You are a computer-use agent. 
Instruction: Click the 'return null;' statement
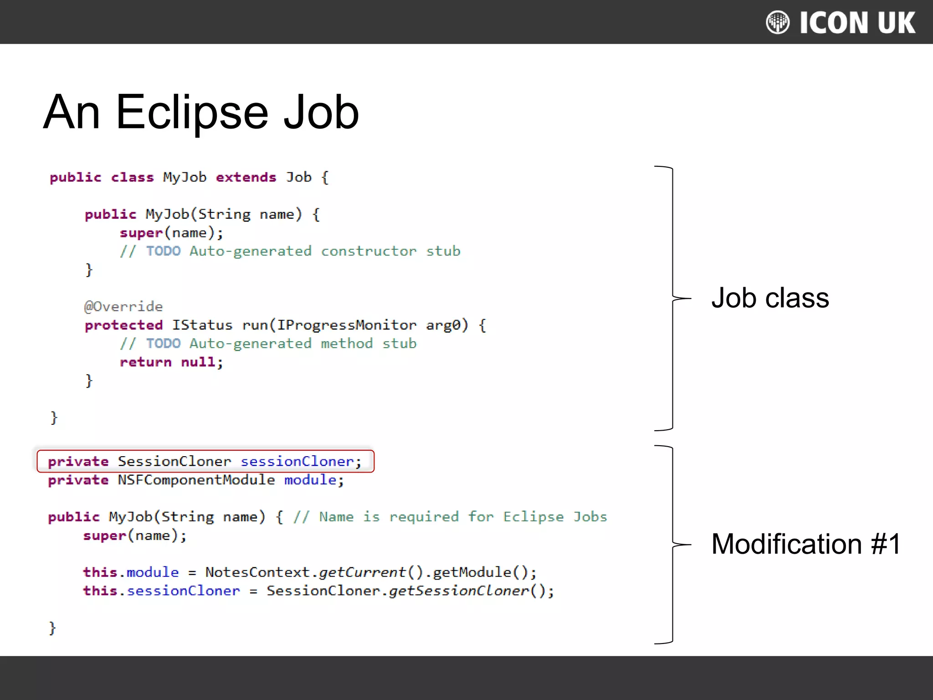tap(172, 362)
